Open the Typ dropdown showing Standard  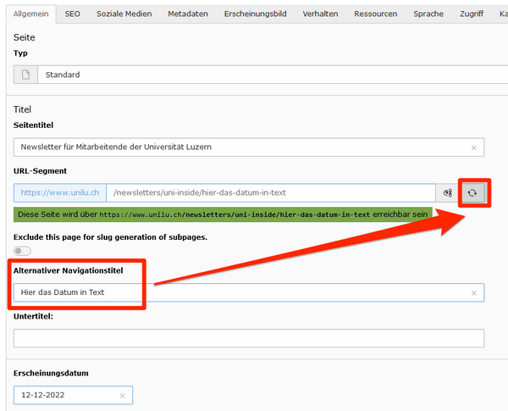(x=273, y=75)
